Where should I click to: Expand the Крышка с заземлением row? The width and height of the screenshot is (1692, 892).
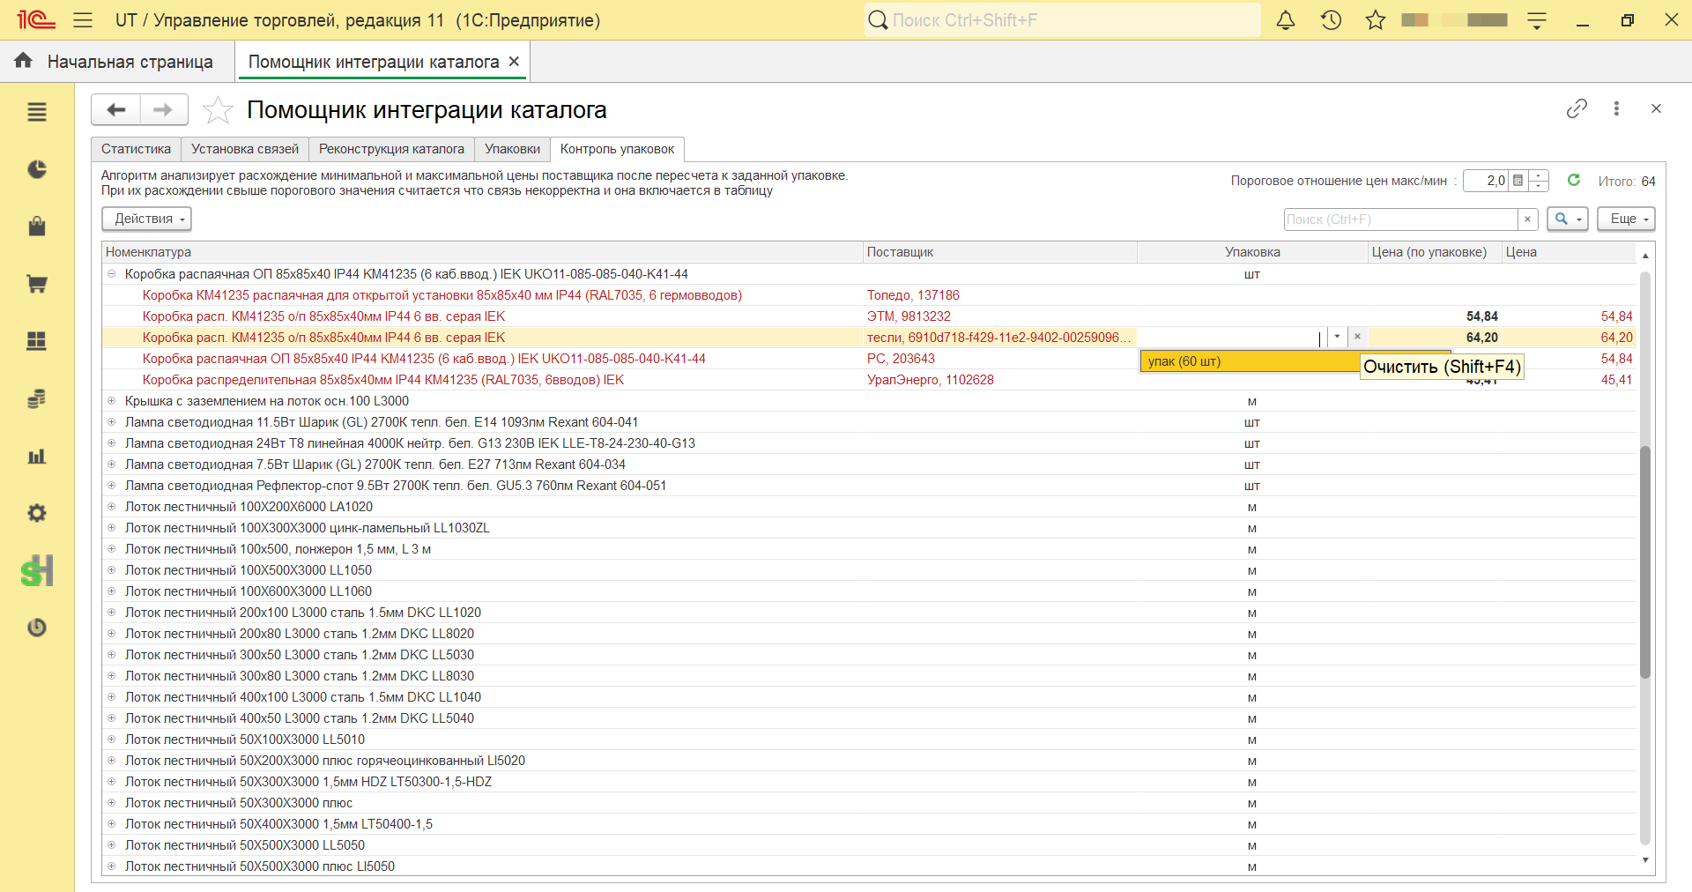tap(112, 401)
